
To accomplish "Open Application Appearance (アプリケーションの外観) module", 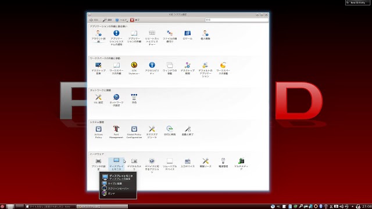I will coord(134,36).
